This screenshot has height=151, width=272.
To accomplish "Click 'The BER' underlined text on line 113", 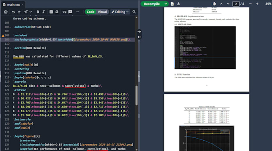I will 18,56.
